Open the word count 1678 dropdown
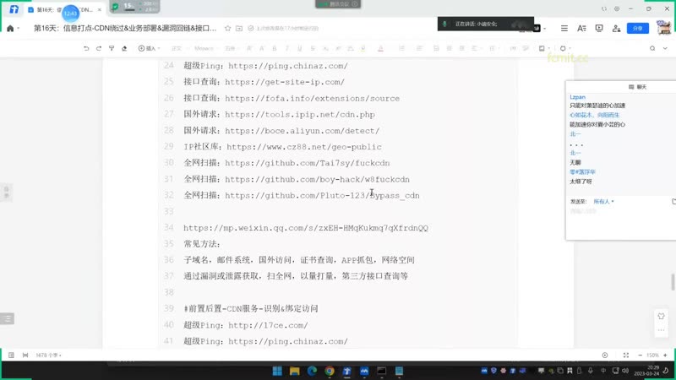This screenshot has width=676, height=380. [x=48, y=355]
